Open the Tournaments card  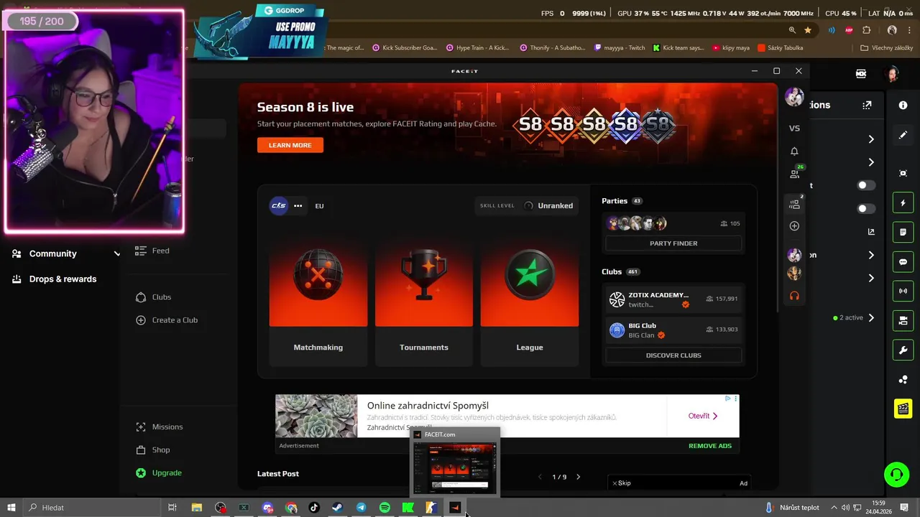424,301
